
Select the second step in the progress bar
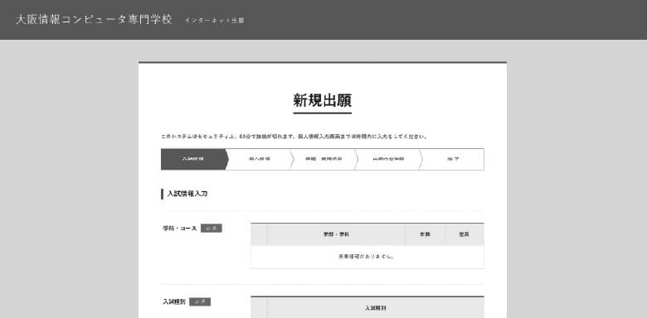click(x=259, y=159)
